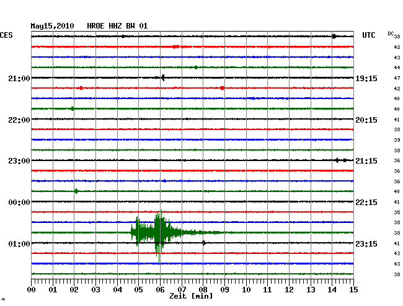Select minute tick label 13 on axis

point(311,289)
